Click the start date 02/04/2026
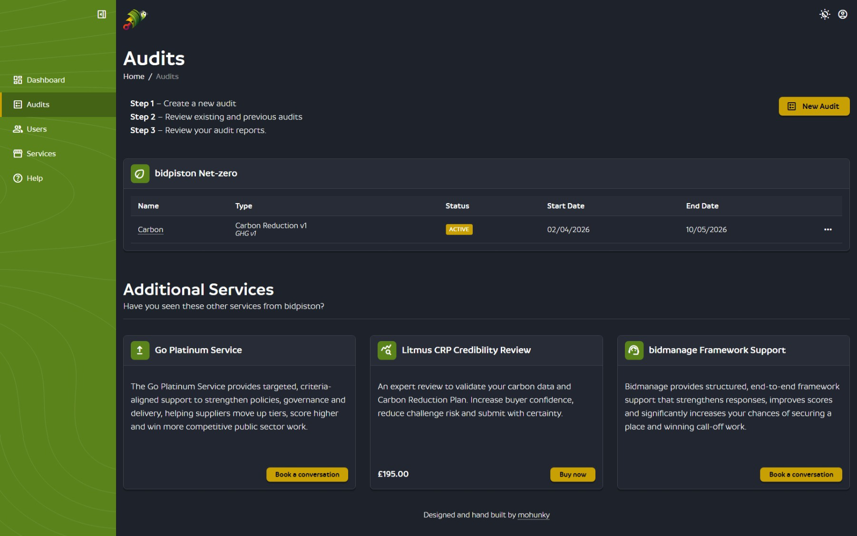The image size is (857, 536). point(568,230)
